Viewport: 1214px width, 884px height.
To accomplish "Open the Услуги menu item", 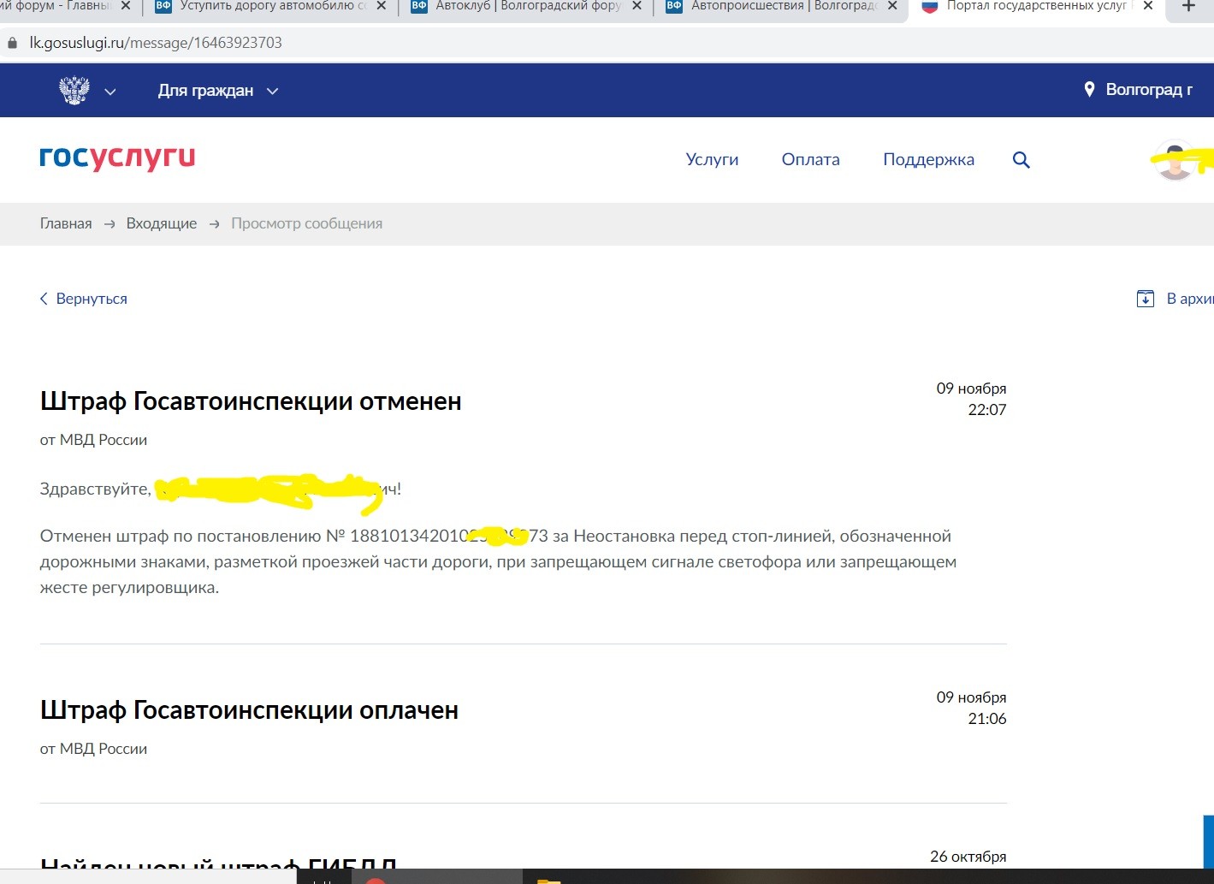I will coord(712,160).
